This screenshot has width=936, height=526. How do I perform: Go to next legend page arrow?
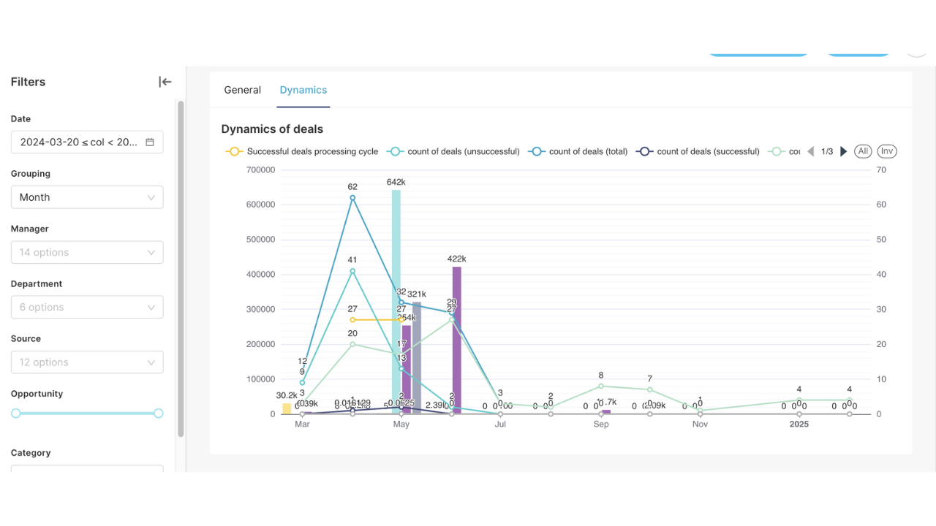(x=843, y=151)
